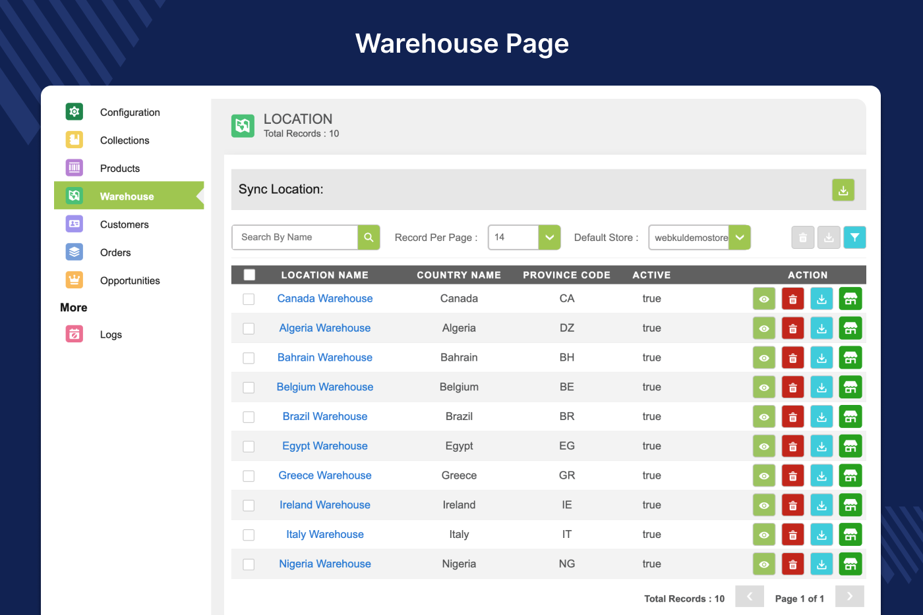
Task: Open the Bahrain Warehouse link
Action: [324, 357]
